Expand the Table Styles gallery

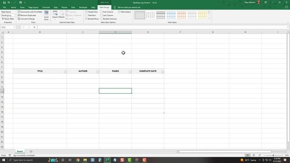[x=209, y=18]
